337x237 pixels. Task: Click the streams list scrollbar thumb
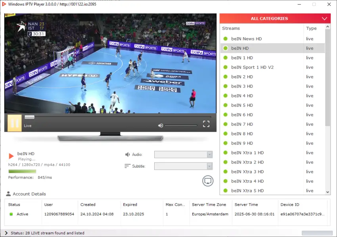tap(327, 78)
